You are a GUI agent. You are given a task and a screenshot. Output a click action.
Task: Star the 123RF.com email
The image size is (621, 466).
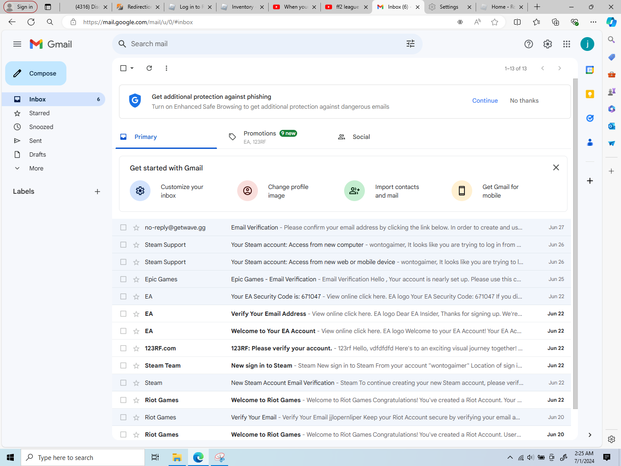[136, 348]
